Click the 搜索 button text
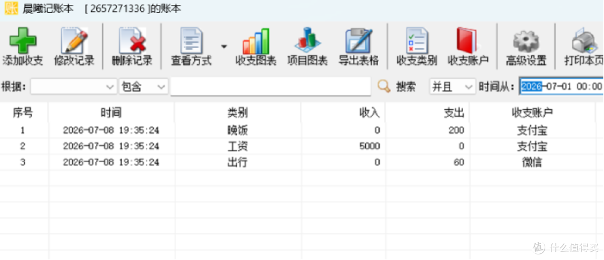The height and width of the screenshot is (260, 604). [x=405, y=87]
